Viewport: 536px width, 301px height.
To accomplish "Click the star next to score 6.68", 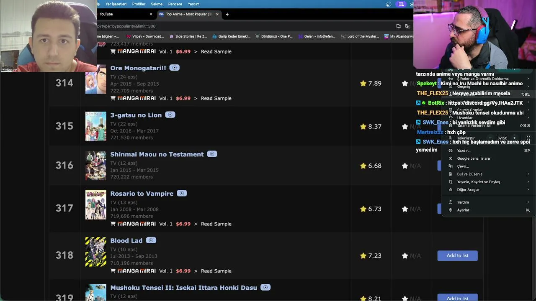I will click(x=363, y=166).
